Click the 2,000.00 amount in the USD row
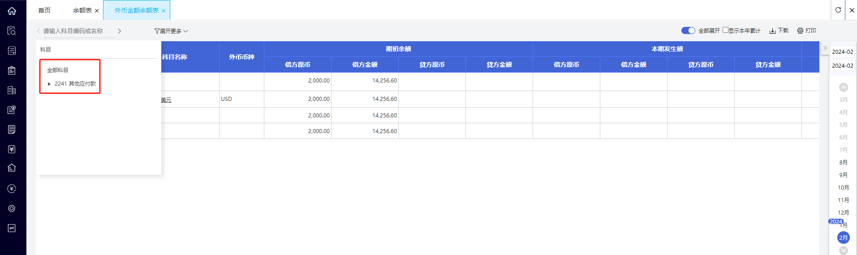 (319, 99)
